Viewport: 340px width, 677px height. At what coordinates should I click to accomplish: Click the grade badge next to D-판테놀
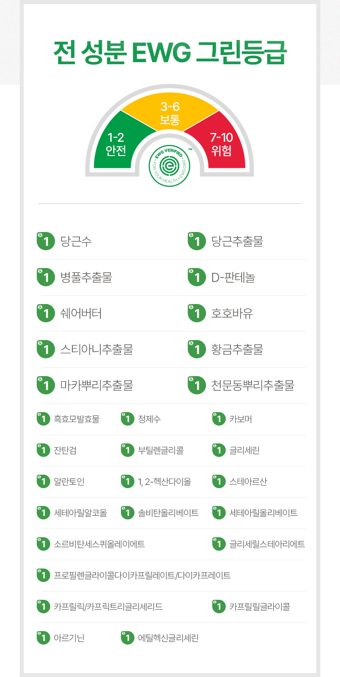click(197, 277)
